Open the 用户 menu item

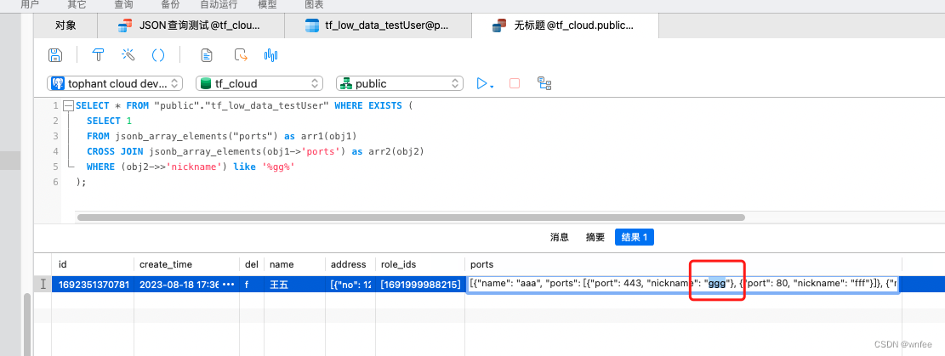[30, 5]
